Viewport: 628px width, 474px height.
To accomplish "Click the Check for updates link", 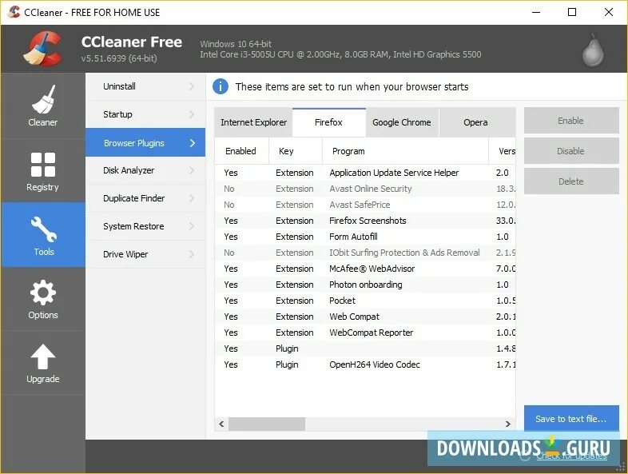I will click(571, 456).
